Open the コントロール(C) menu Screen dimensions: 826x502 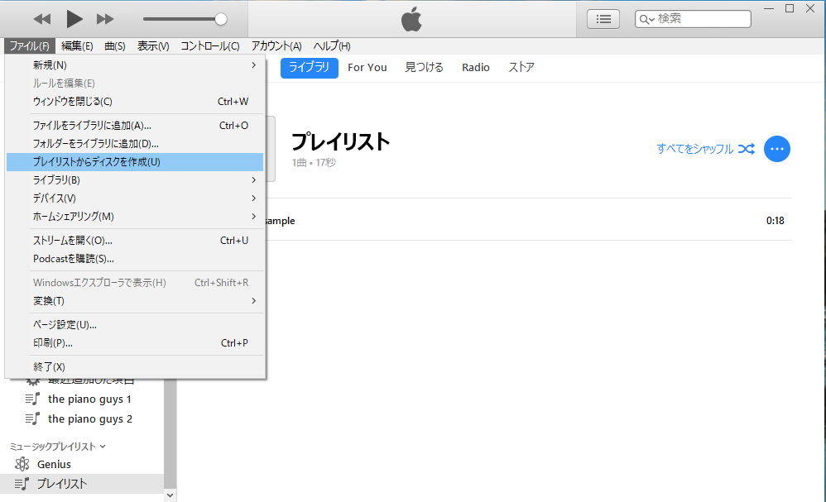[210, 46]
